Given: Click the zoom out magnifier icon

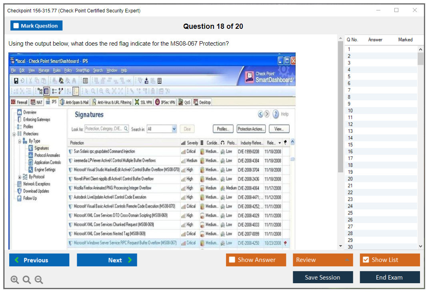Looking at the screenshot, I should coord(39,280).
